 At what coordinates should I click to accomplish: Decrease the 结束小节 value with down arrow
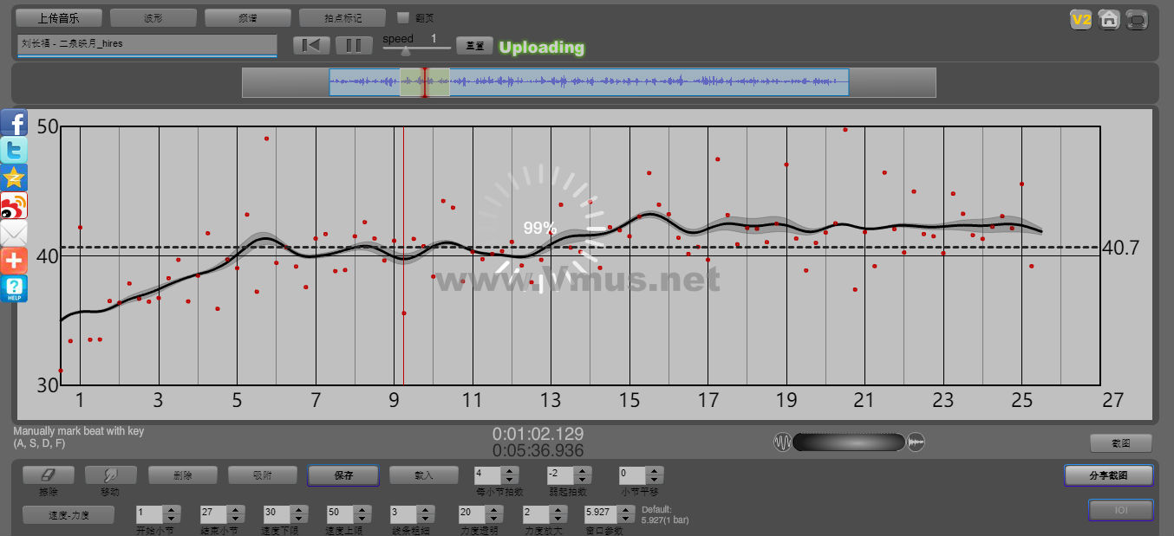236,518
